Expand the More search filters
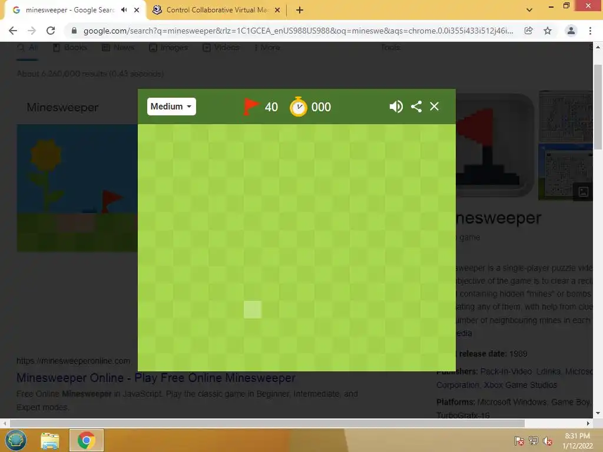 click(267, 48)
